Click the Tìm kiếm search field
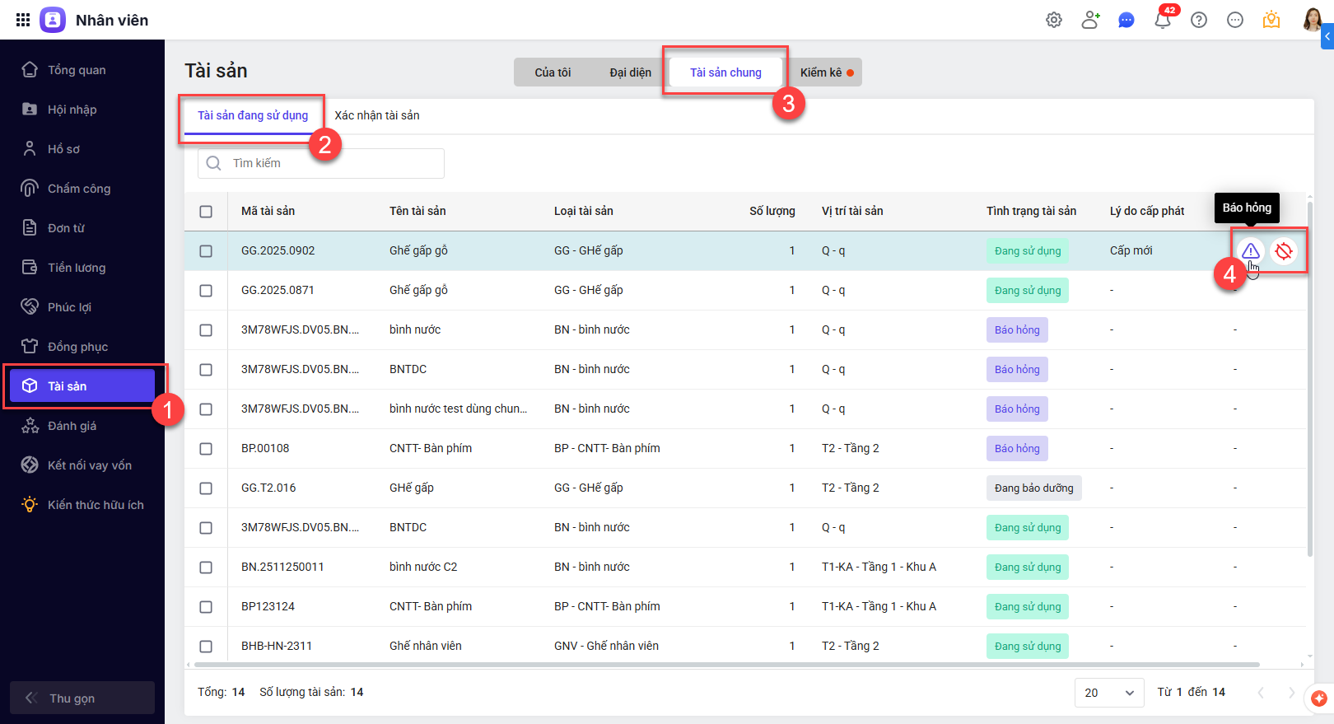1334x724 pixels. (329, 163)
